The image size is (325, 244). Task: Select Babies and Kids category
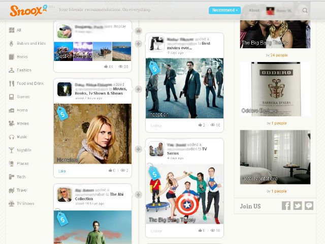[27, 43]
